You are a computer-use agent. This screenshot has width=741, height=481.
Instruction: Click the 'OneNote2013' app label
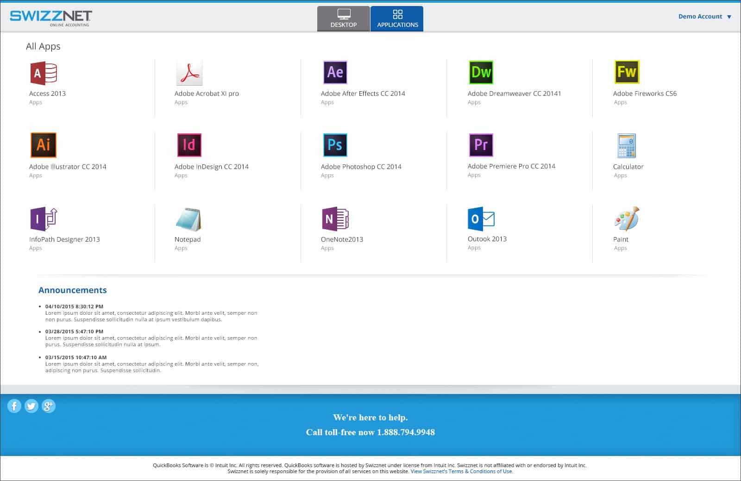click(x=342, y=239)
